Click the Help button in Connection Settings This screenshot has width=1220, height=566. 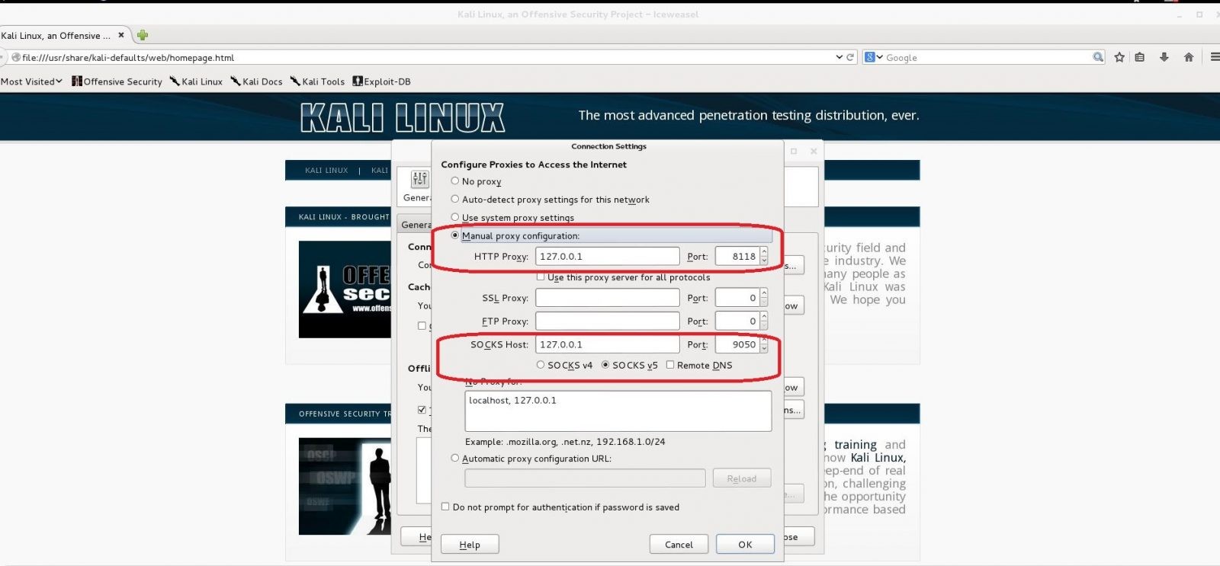470,545
